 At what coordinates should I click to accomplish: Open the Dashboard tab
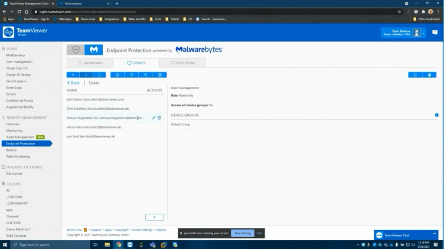point(90,63)
